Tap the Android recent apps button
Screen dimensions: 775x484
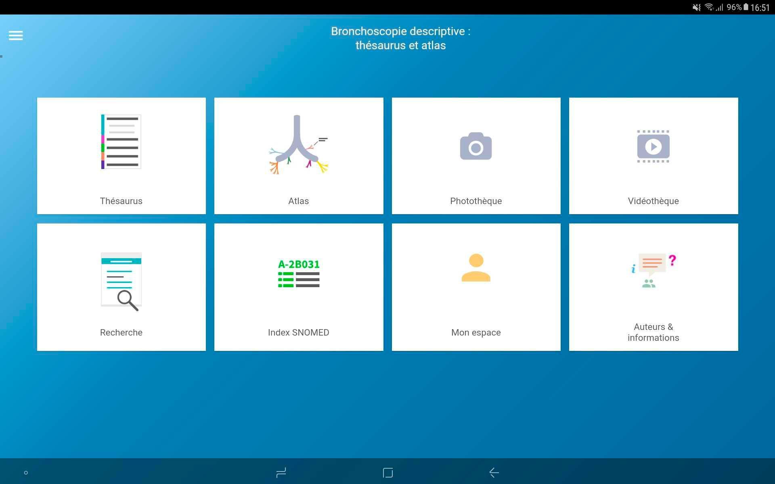point(281,472)
